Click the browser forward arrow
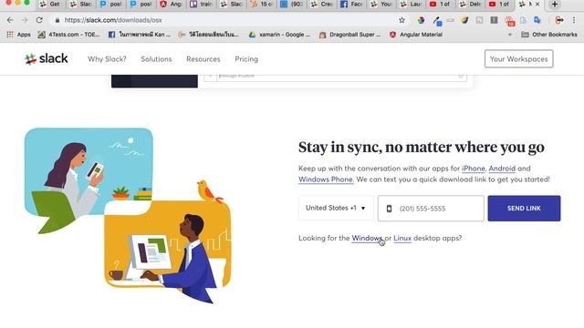The height and width of the screenshot is (328, 584). click(25, 20)
